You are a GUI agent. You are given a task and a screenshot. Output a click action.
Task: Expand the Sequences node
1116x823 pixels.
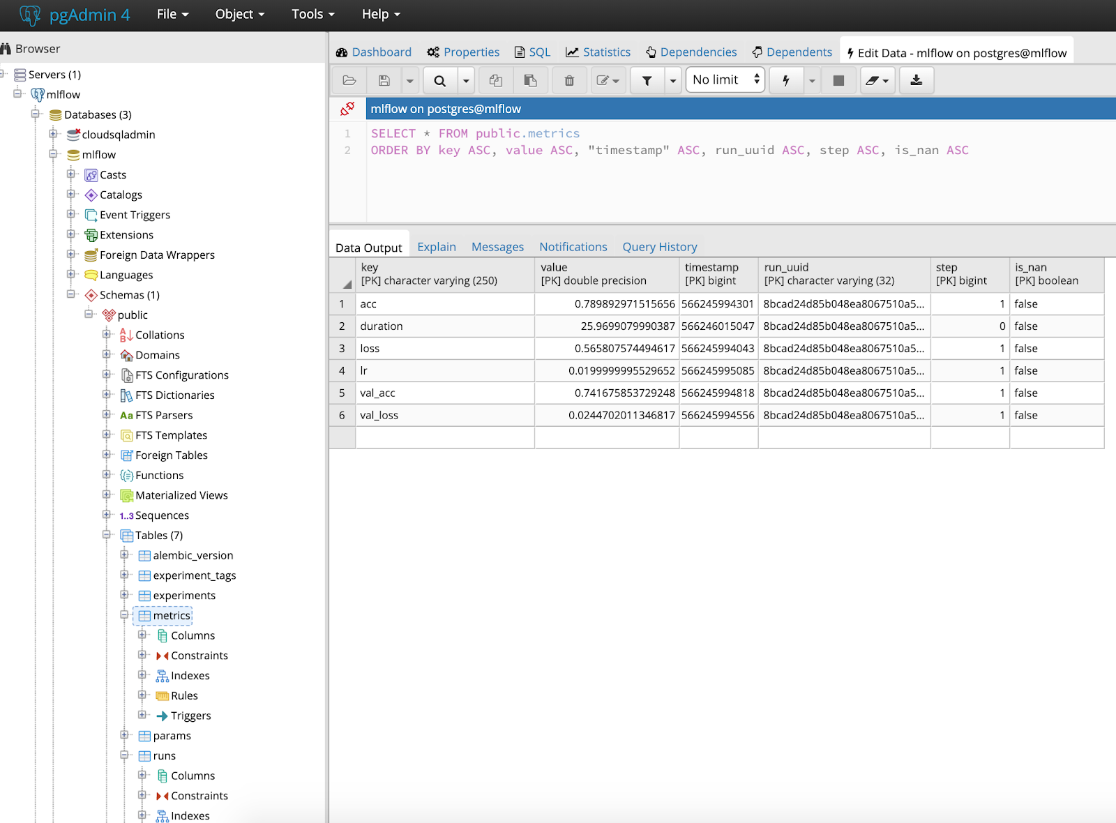tap(107, 515)
